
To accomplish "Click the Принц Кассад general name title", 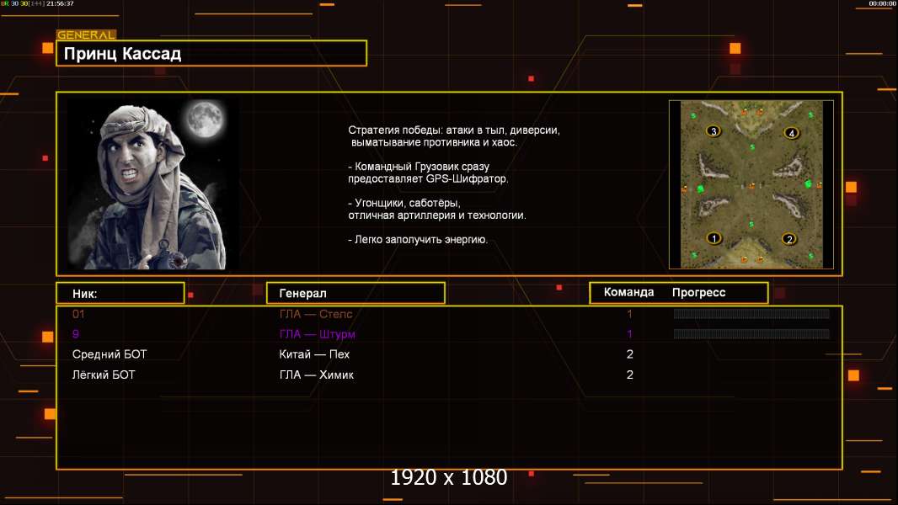I will [x=122, y=54].
